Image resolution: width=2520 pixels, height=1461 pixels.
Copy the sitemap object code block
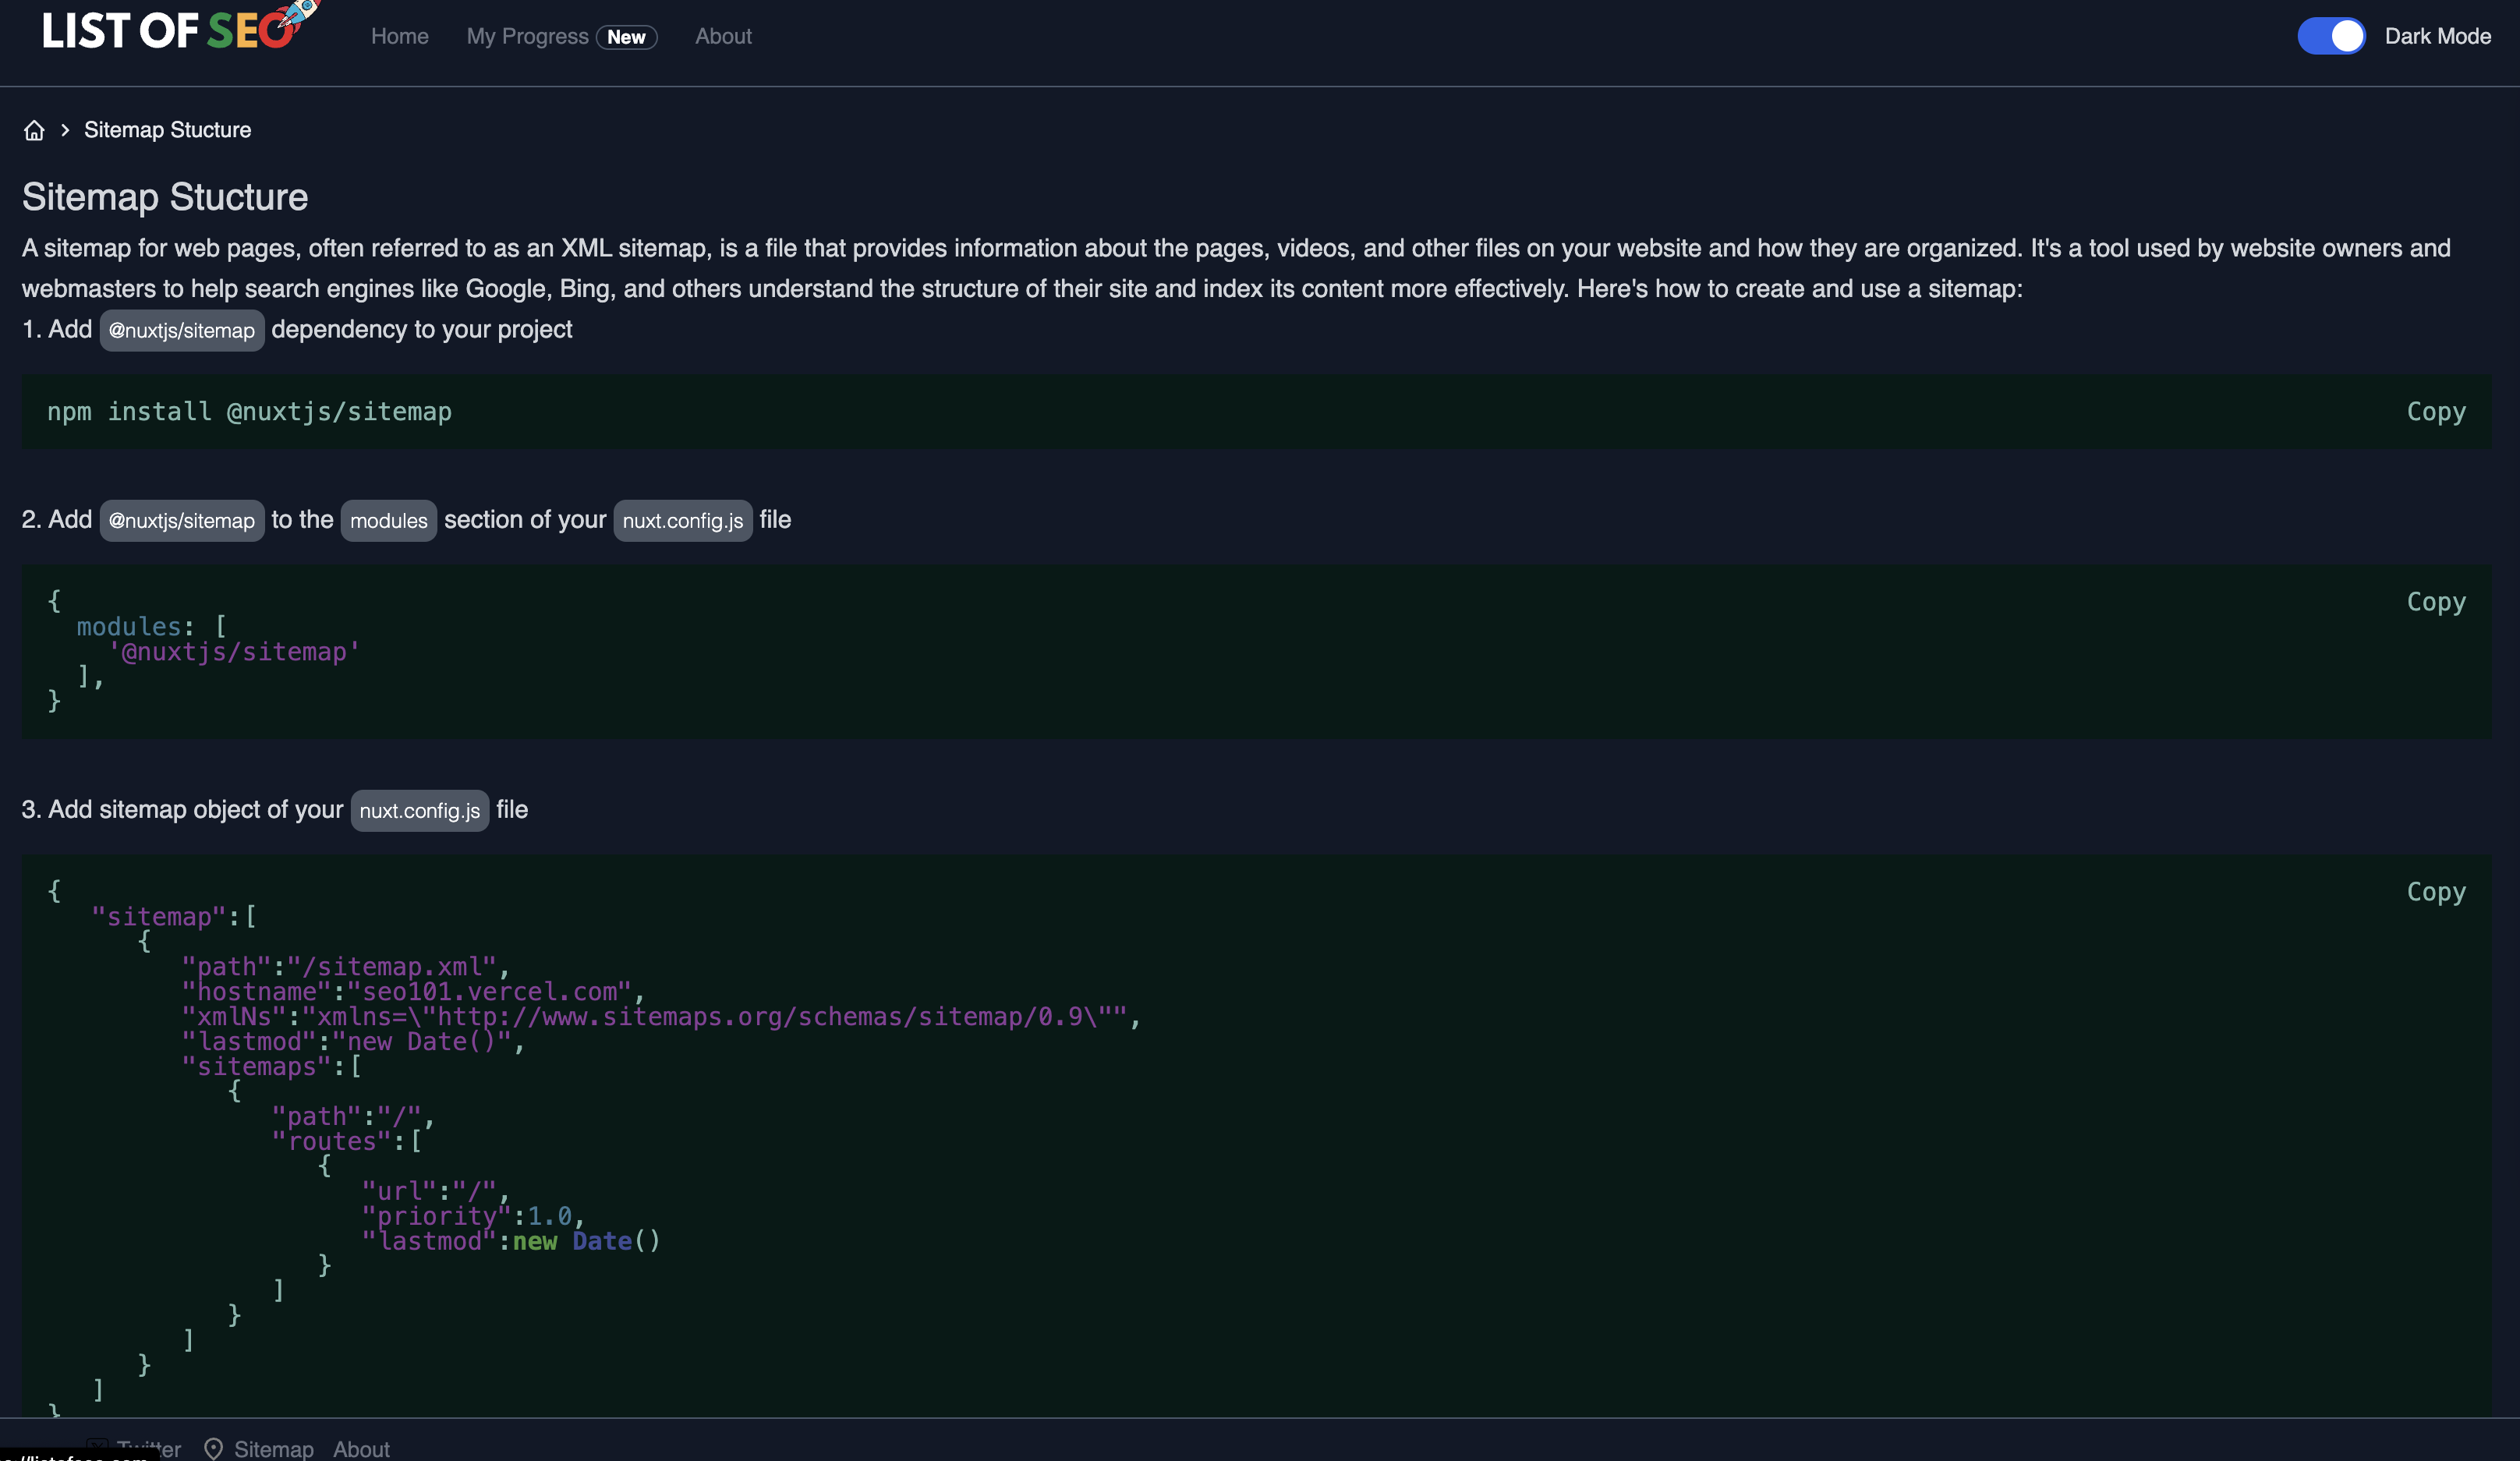[x=2436, y=891]
